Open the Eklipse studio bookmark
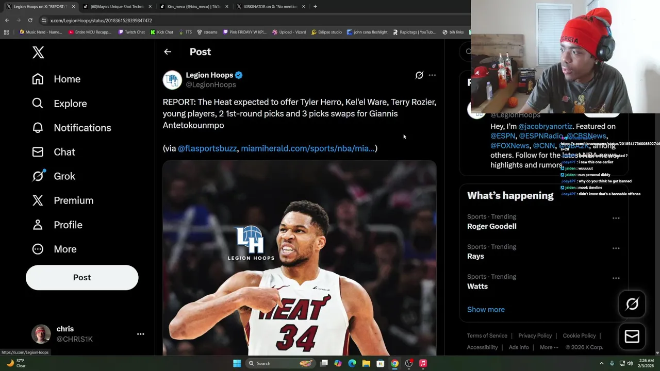This screenshot has width=660, height=371. [x=326, y=32]
